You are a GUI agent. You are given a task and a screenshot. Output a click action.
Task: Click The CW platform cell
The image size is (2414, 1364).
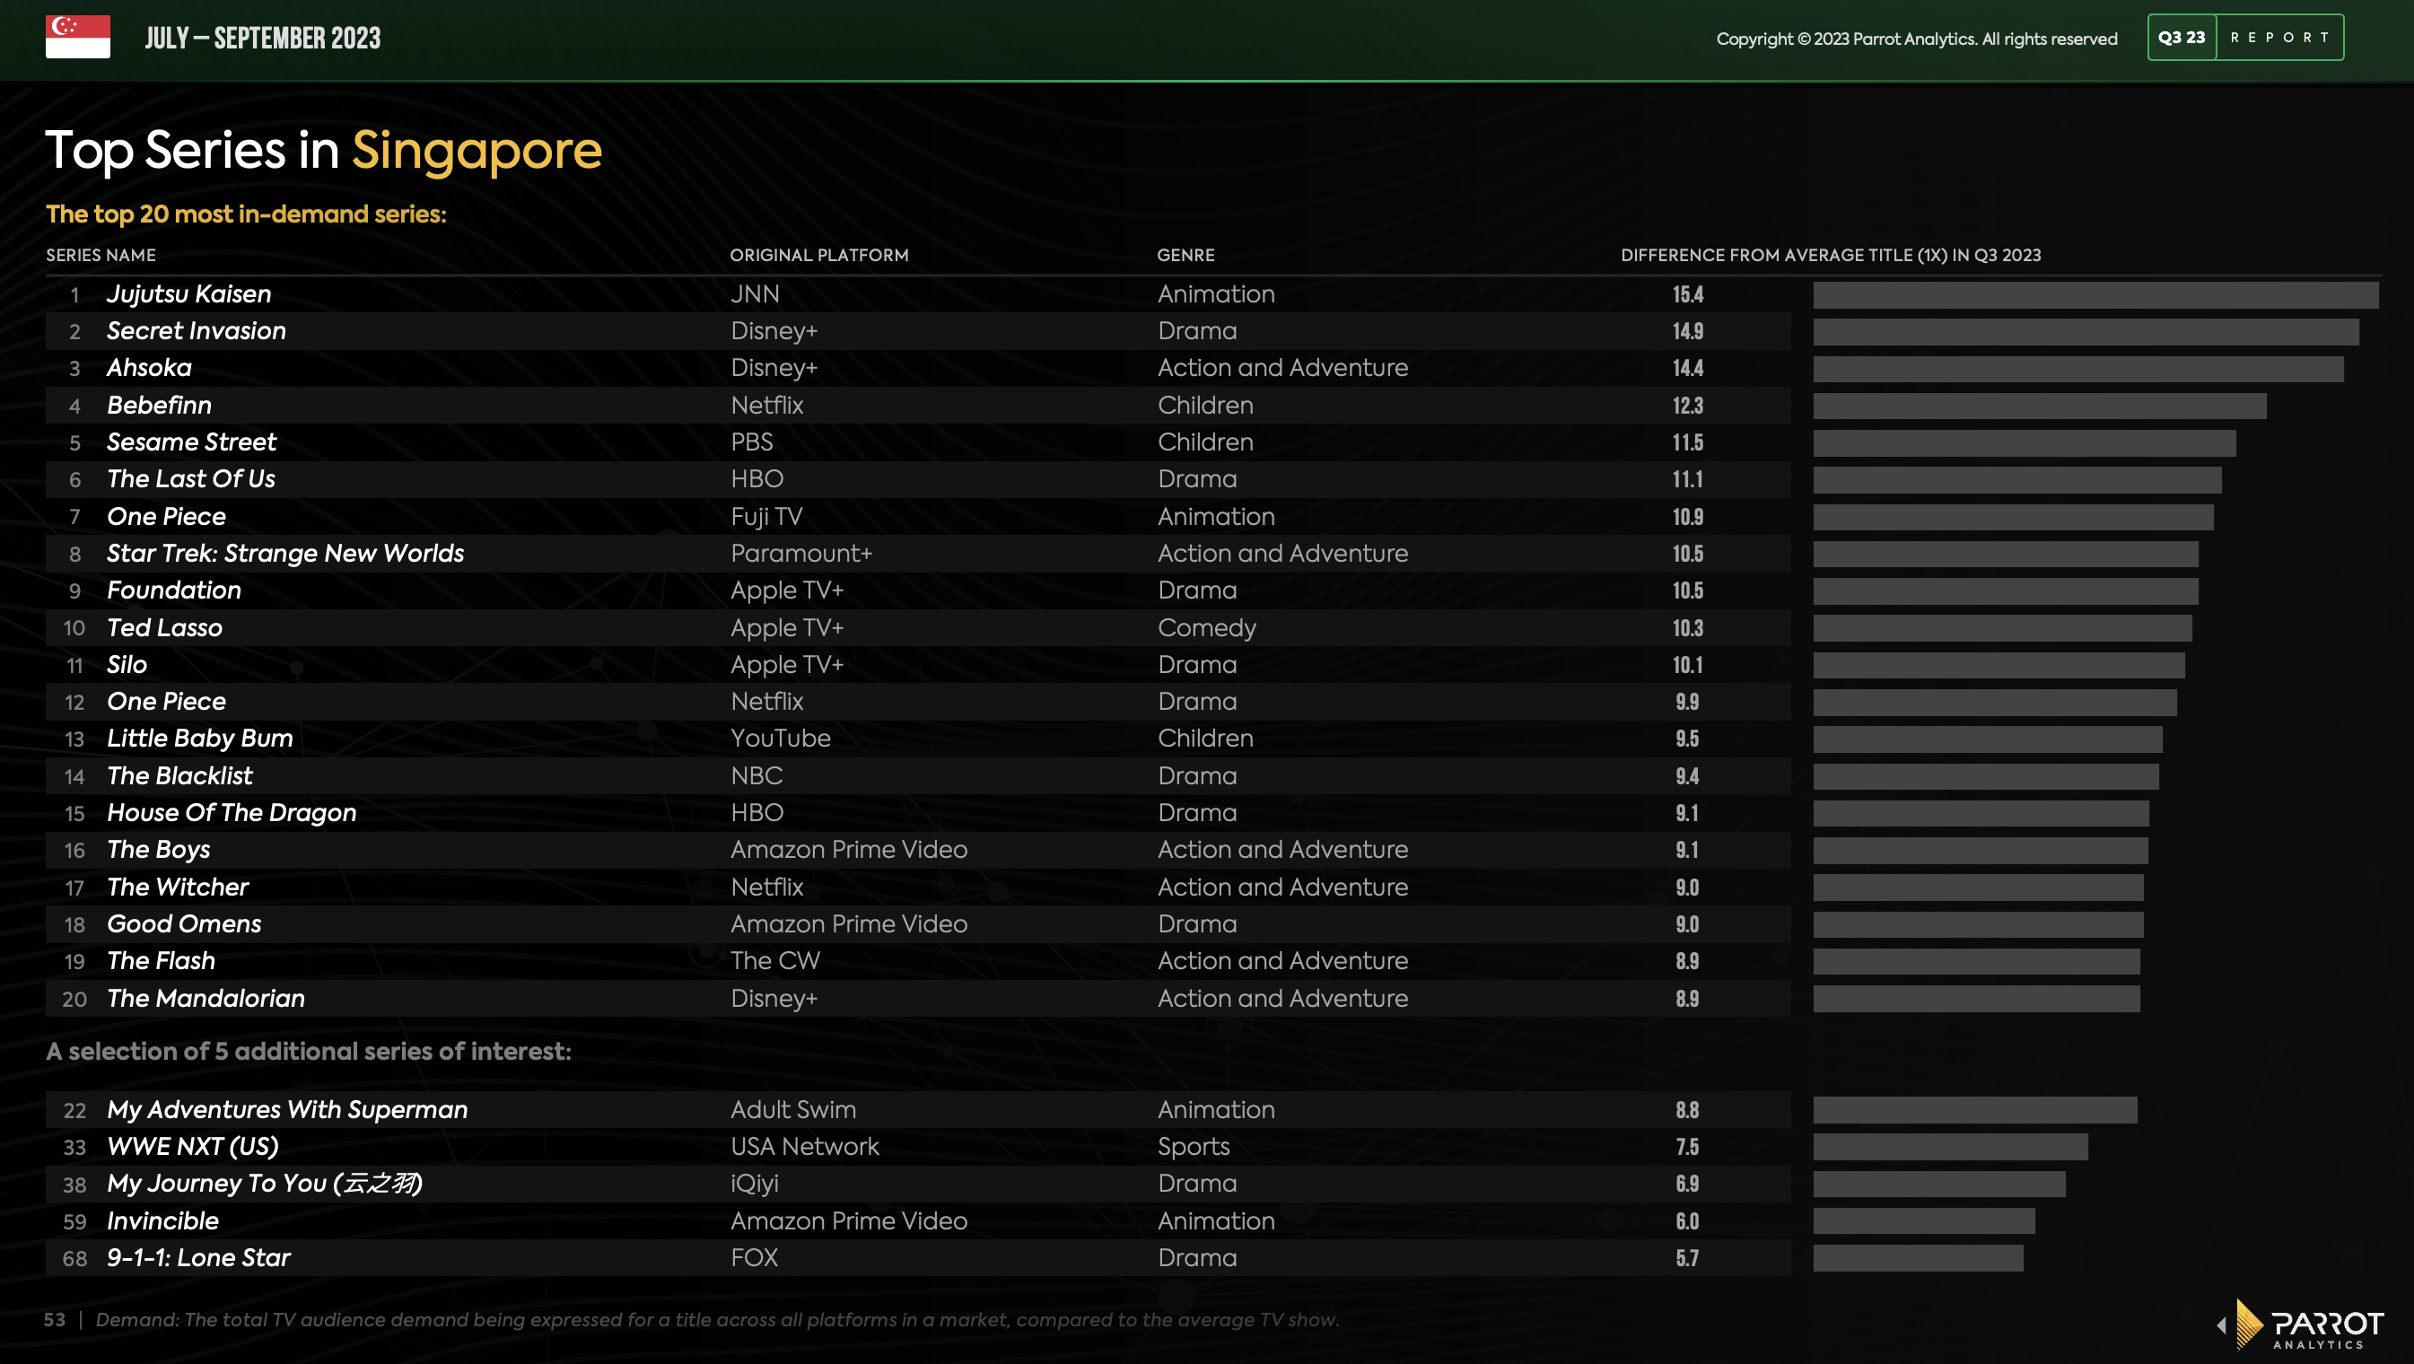(775, 960)
